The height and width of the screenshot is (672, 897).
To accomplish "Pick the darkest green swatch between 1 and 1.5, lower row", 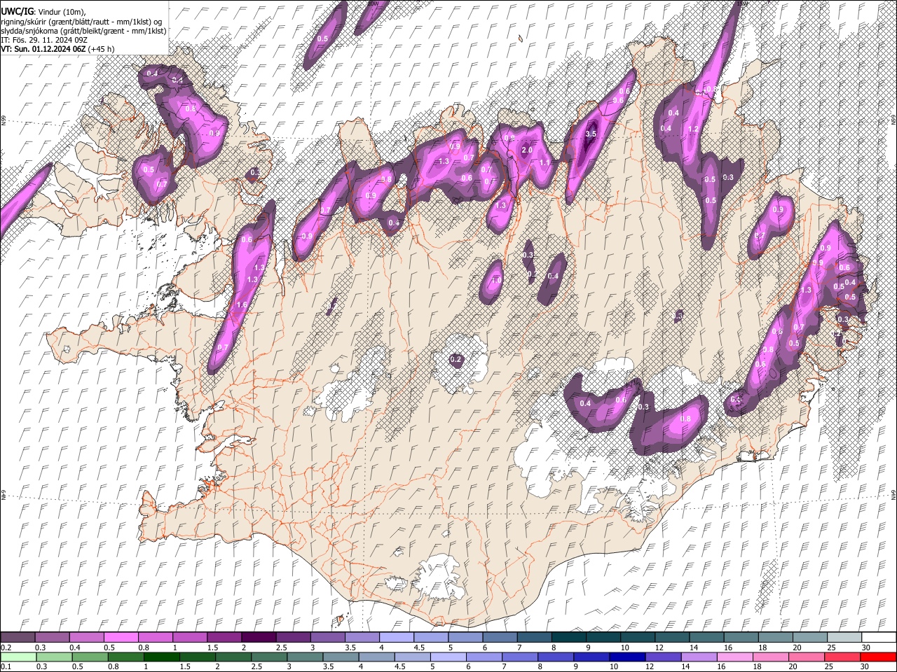I will pos(161,657).
